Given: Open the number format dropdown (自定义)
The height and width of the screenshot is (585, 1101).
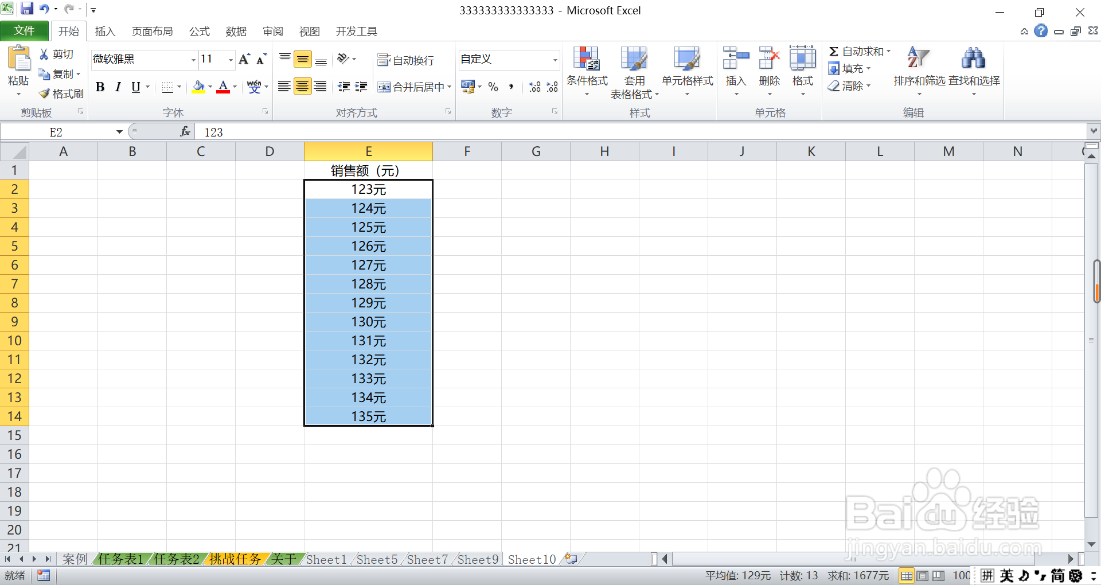Looking at the screenshot, I should pyautogui.click(x=555, y=59).
